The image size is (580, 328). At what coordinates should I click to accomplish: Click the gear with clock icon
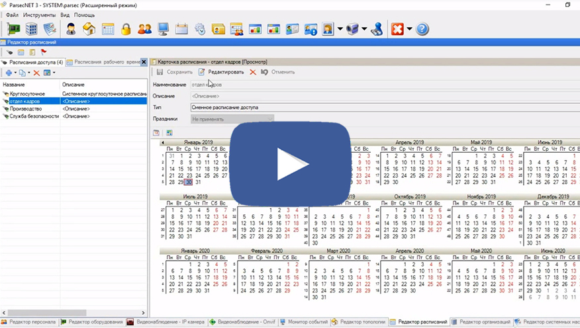(x=200, y=29)
